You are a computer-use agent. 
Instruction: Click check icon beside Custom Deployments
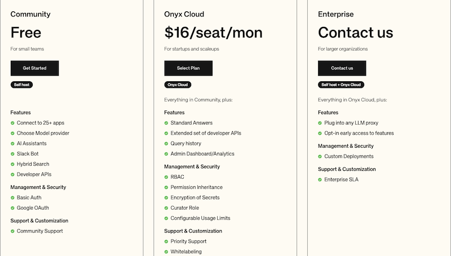tap(320, 157)
